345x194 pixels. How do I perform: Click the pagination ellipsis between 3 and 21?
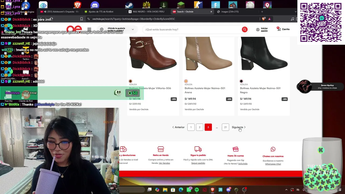point(217,127)
